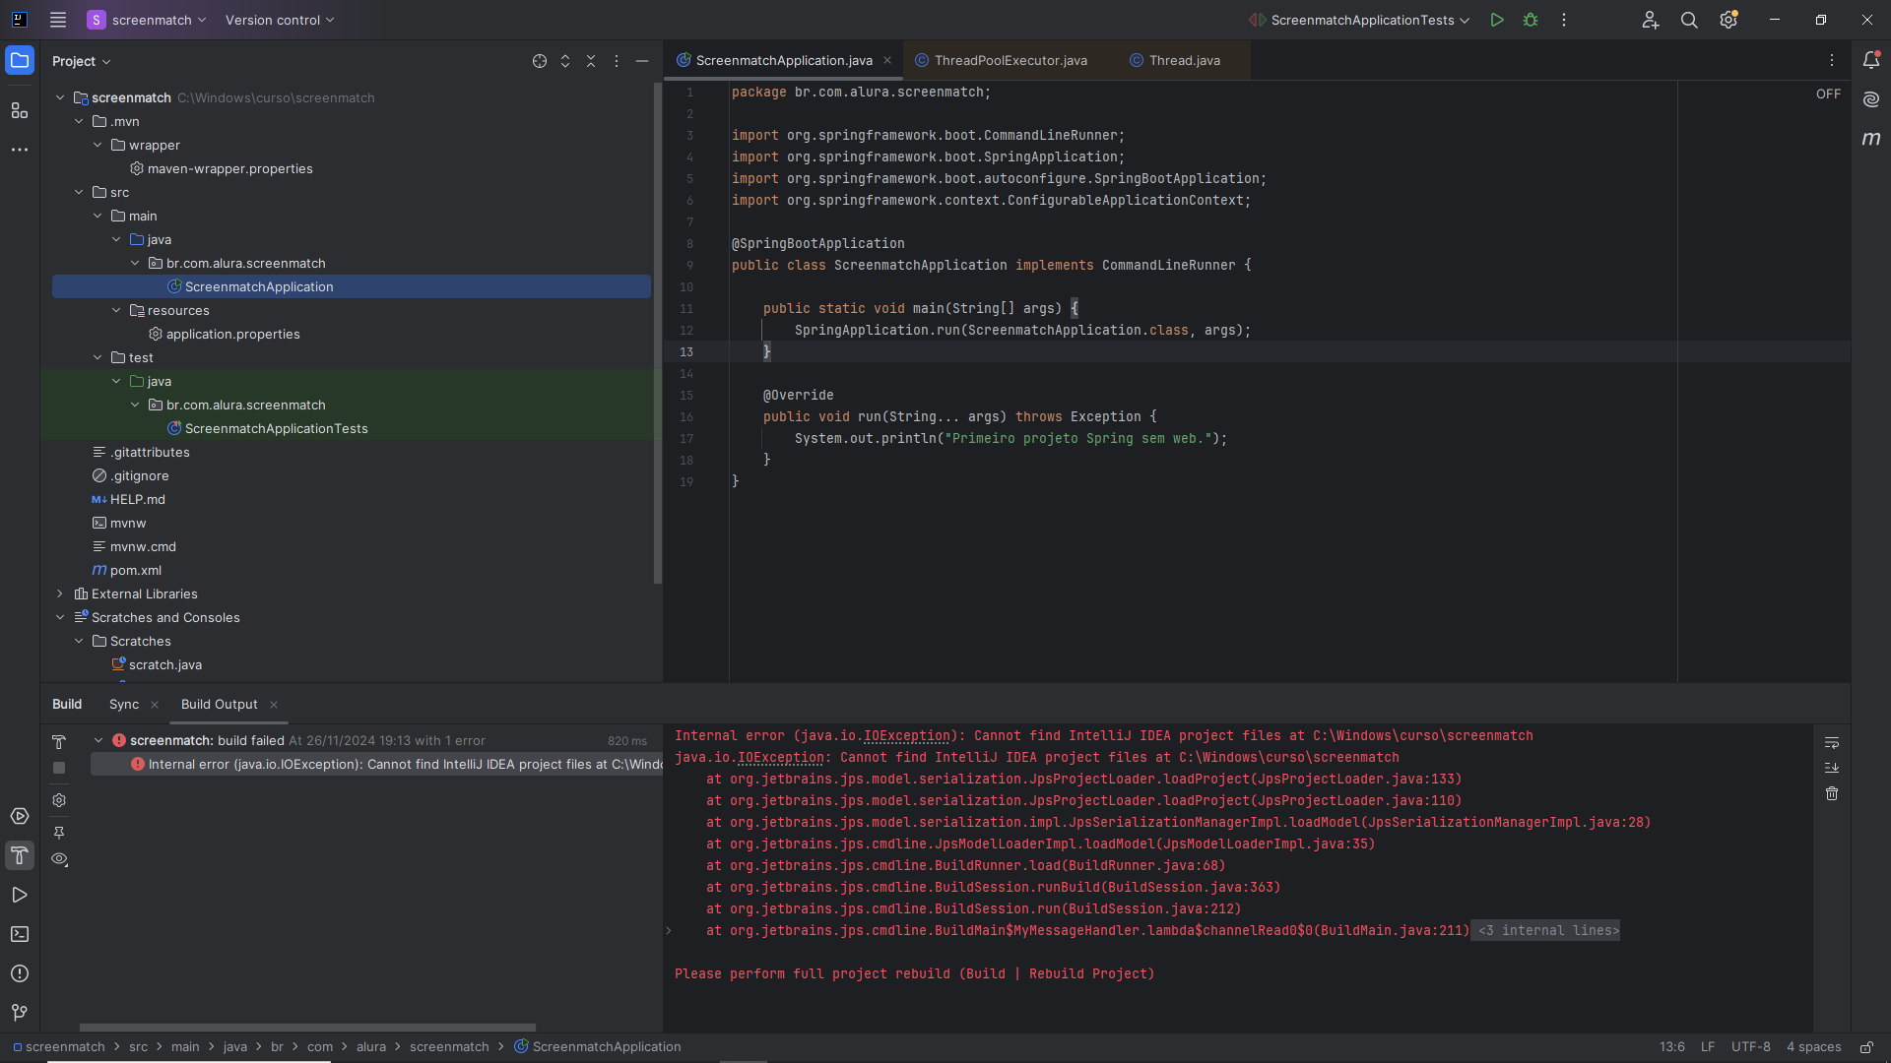Open Git tool window icon

[x=20, y=1013]
